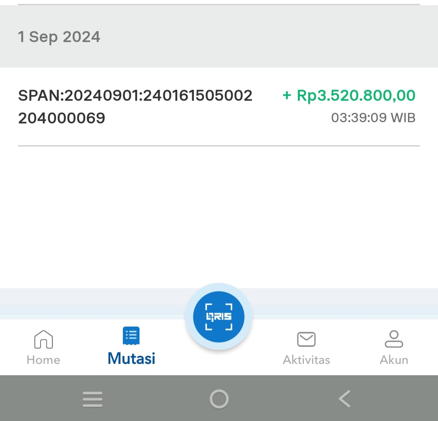Click the 204000069 reference number line
Viewport: 438px width, 421px height.
click(62, 118)
